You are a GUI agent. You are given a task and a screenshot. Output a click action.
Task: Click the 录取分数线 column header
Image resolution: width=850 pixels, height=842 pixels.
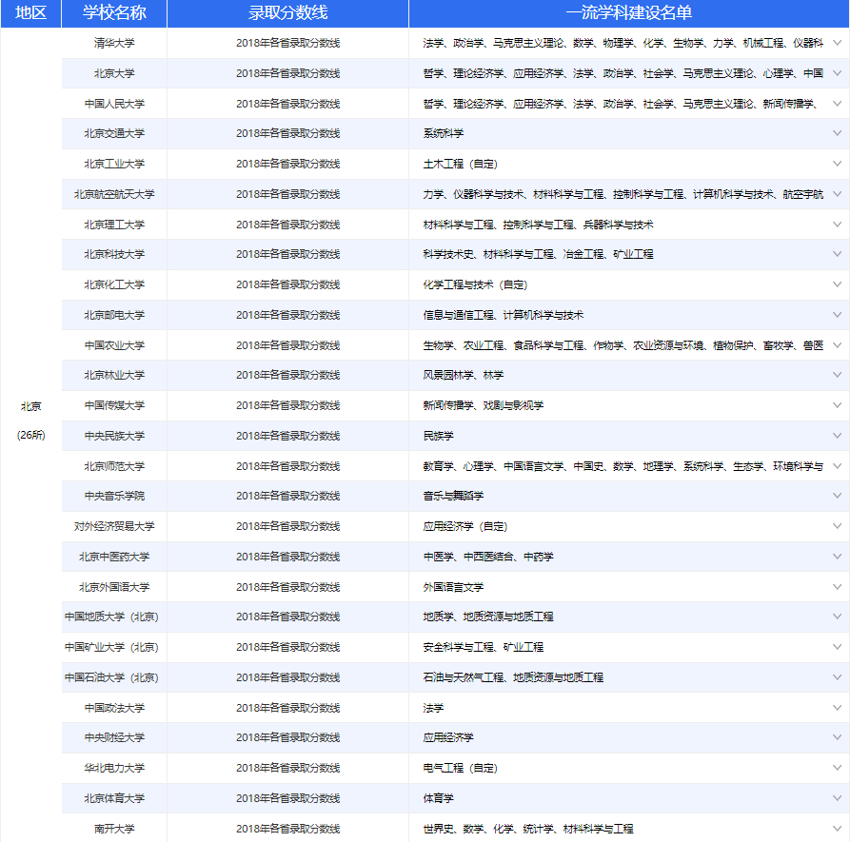coord(287,13)
